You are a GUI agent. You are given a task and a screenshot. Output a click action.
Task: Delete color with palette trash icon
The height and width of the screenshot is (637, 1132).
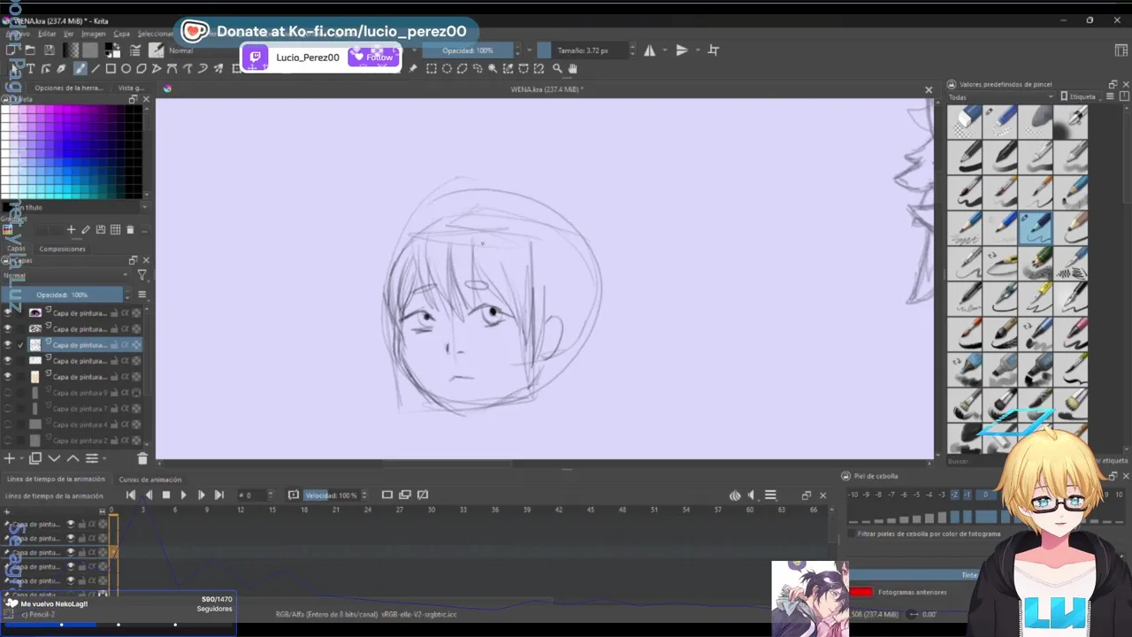130,230
